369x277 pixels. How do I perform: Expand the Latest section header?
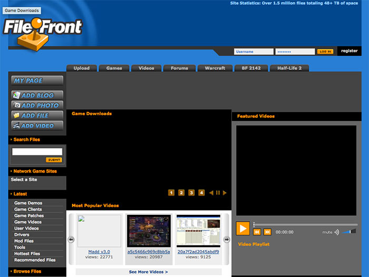(20, 194)
